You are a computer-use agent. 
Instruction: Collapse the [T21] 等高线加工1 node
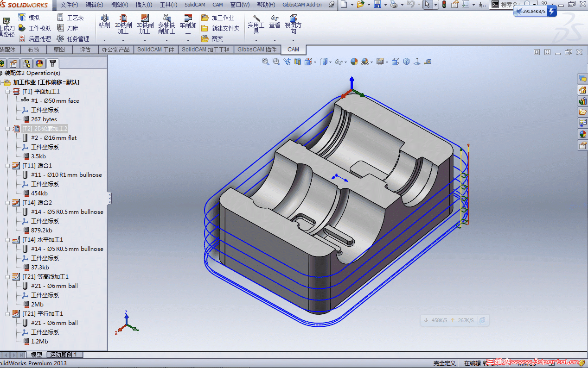(7, 277)
